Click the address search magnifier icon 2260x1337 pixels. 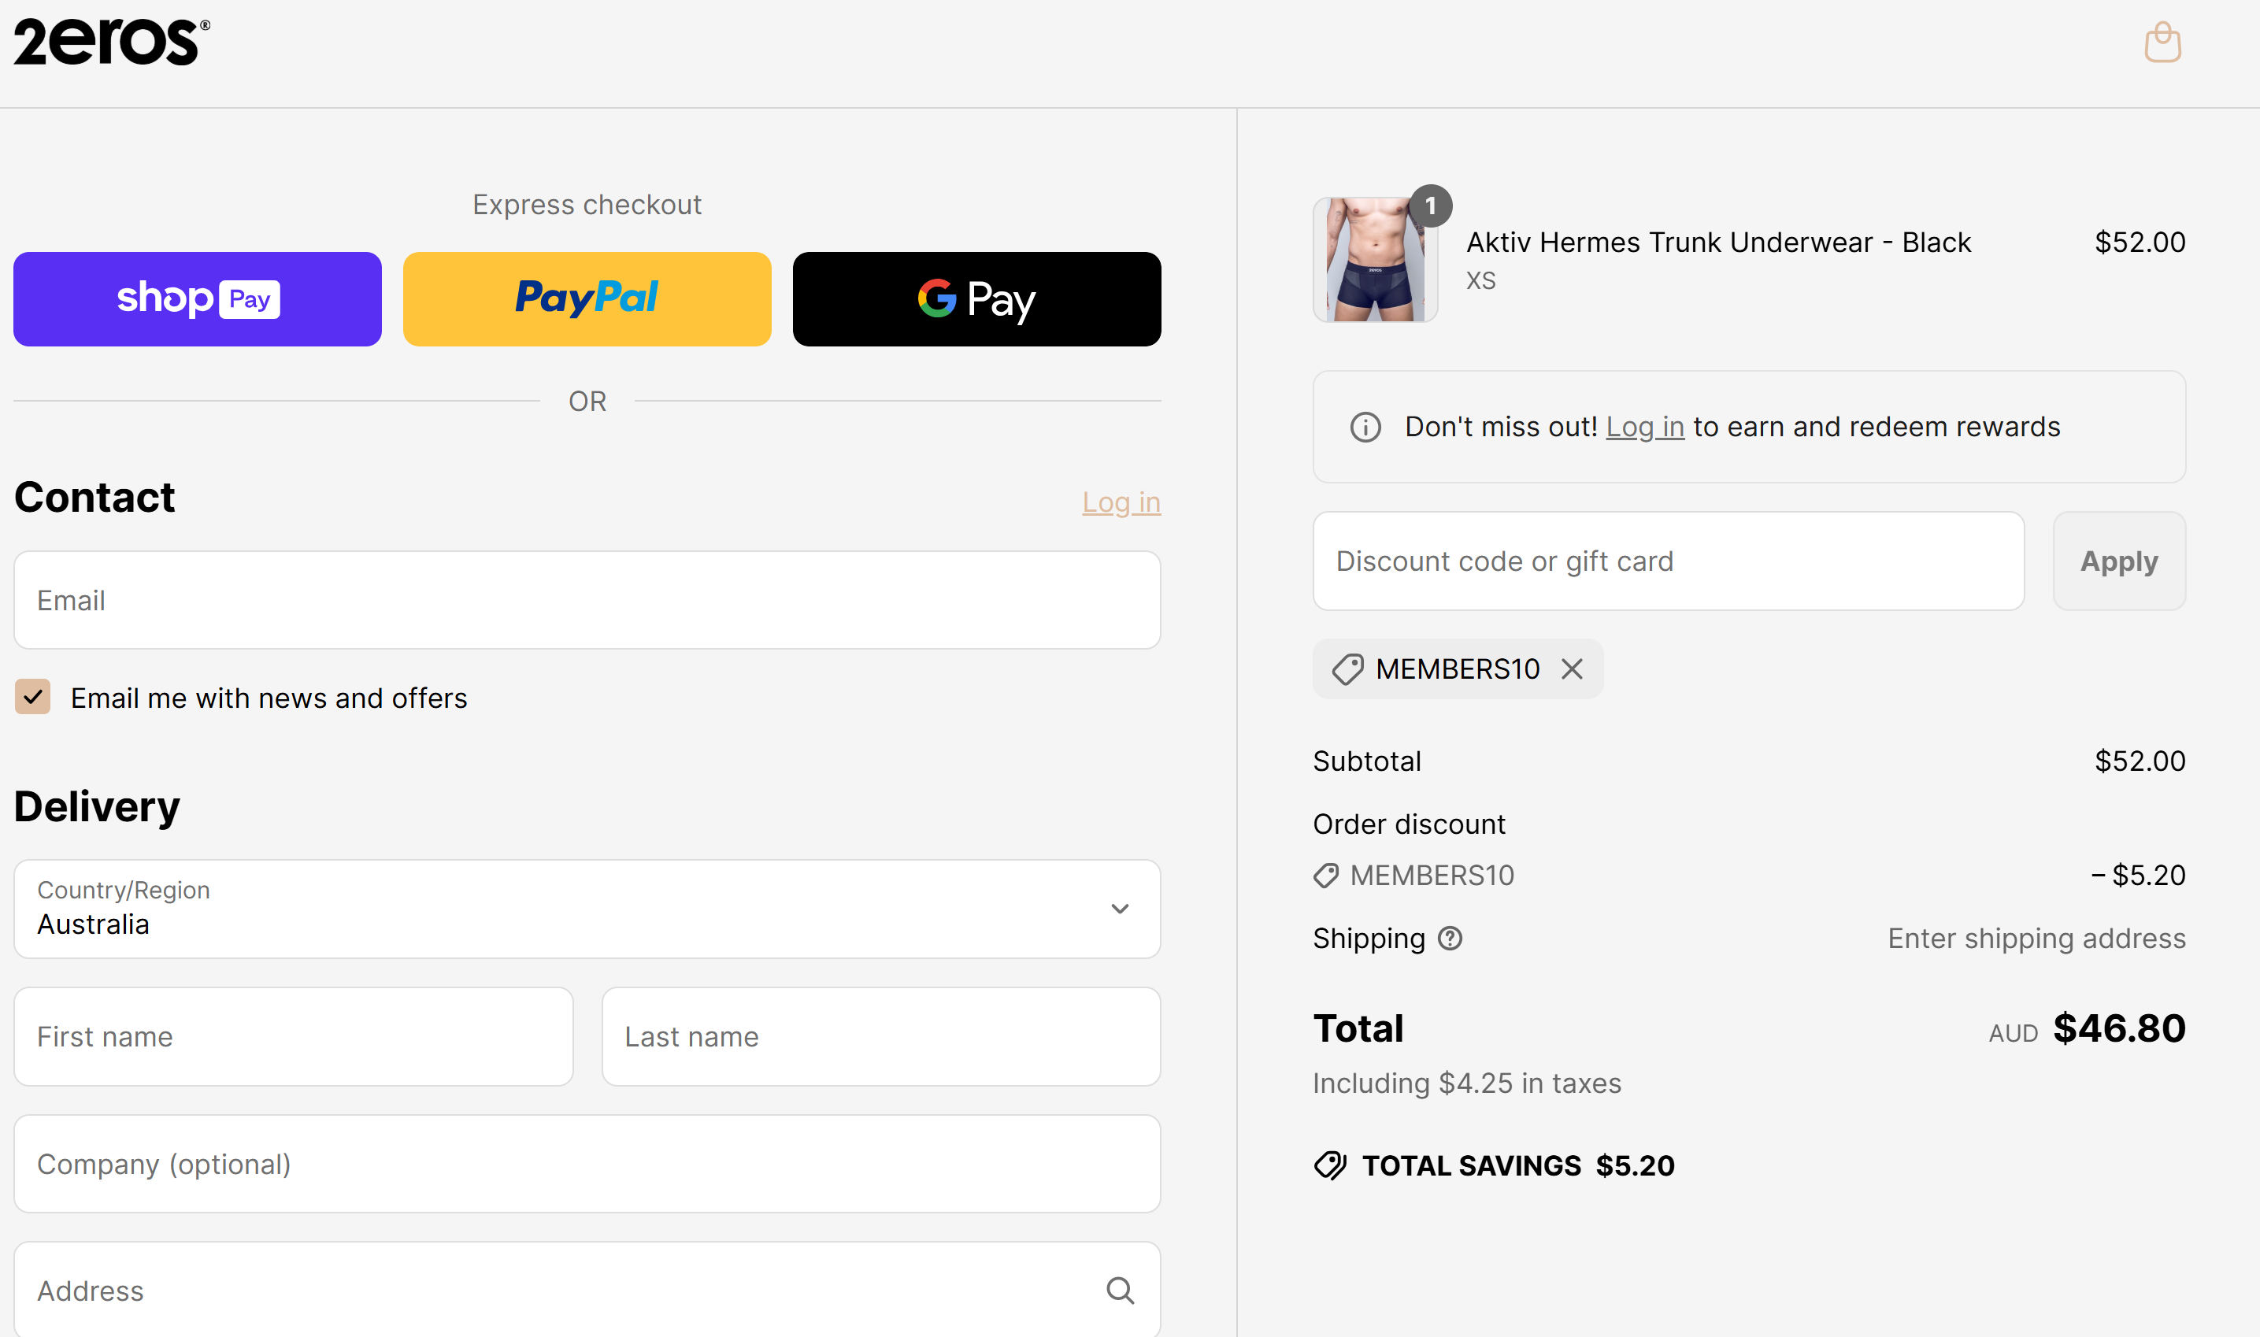[1120, 1291]
